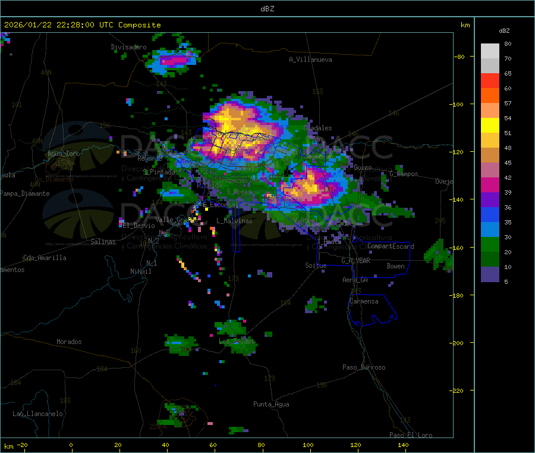The width and height of the screenshot is (535, 453).
Task: Click the timestamp 2026/01/22 22:28:00 UTC Composite
Action: pyautogui.click(x=82, y=25)
